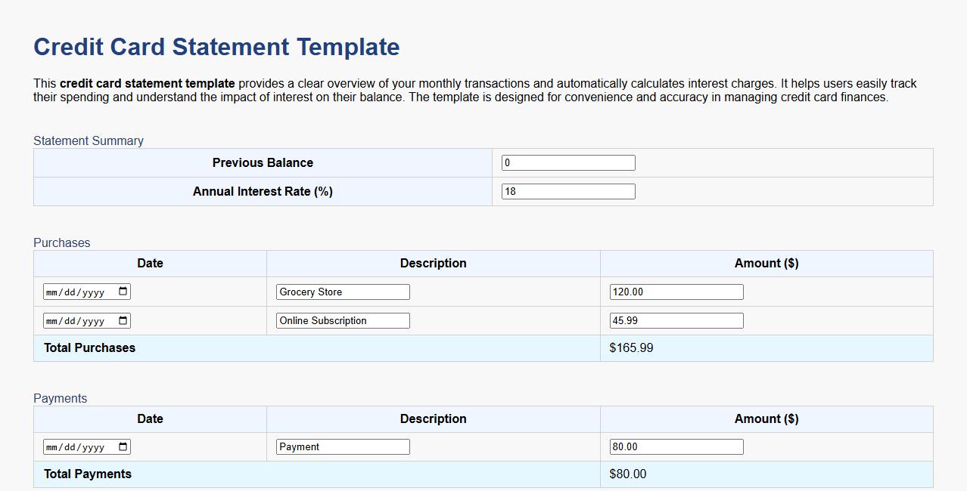Click the Online Subscription description field

pos(342,320)
